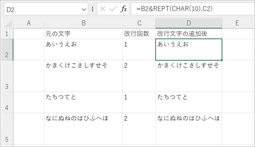Select row 3 header
This screenshot has width=255, height=147.
[x=7, y=76]
